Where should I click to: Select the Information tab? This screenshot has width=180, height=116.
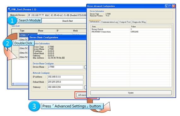point(95,22)
